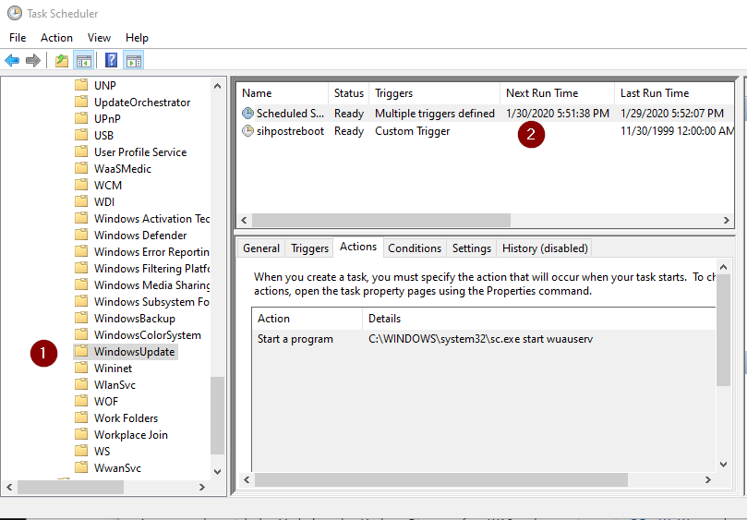This screenshot has height=520, width=747.
Task: Sort tasks by the Status column header
Action: click(x=349, y=93)
